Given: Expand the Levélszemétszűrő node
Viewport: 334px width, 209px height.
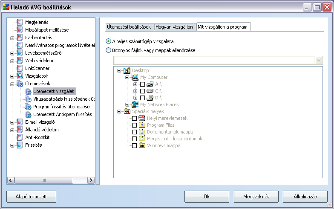Looking at the screenshot, I should 12,53.
